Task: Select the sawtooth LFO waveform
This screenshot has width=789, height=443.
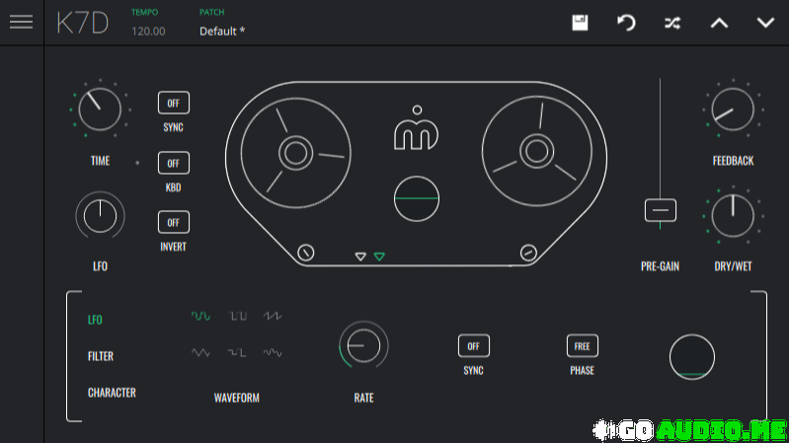Action: (x=273, y=316)
